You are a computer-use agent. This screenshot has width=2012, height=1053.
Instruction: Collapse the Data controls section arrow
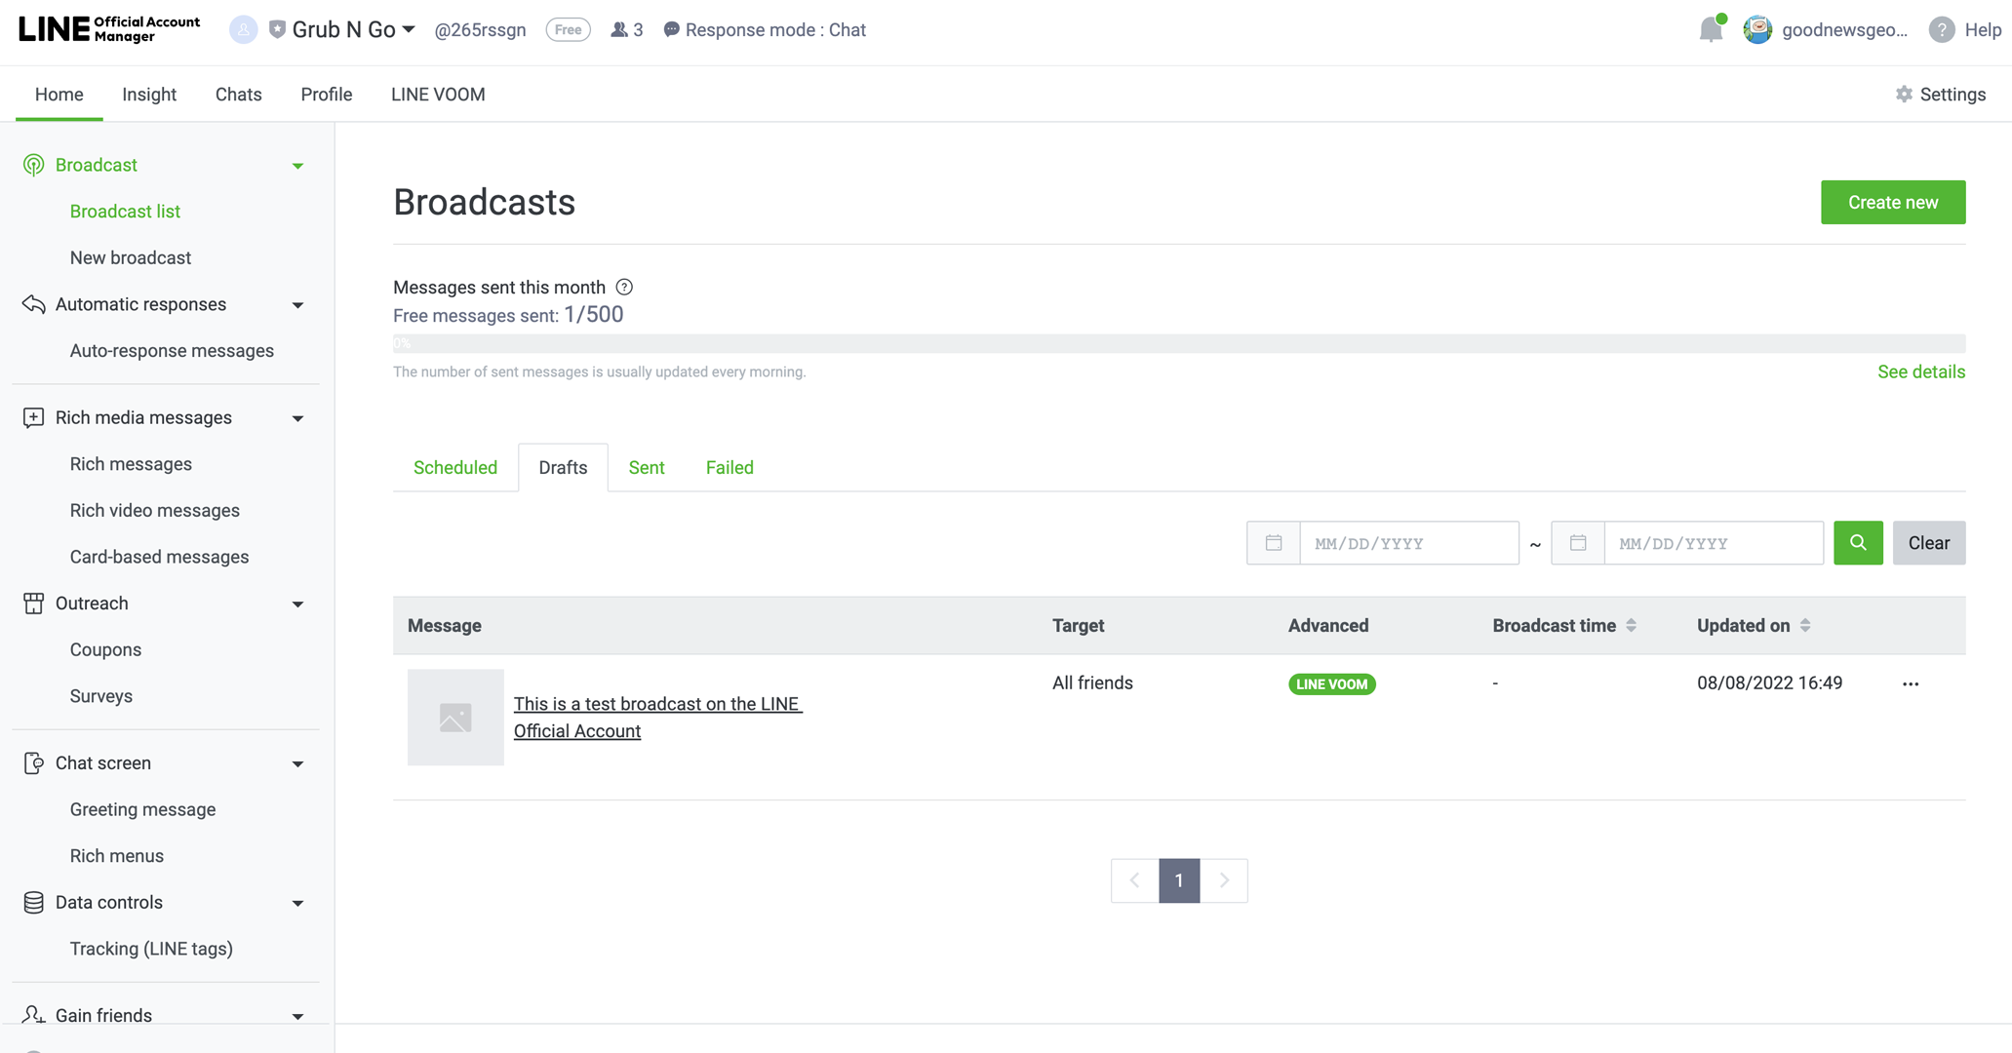[297, 904]
